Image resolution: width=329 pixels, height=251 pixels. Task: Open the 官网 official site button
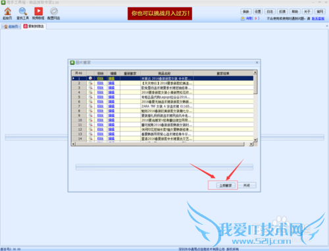tap(320, 12)
